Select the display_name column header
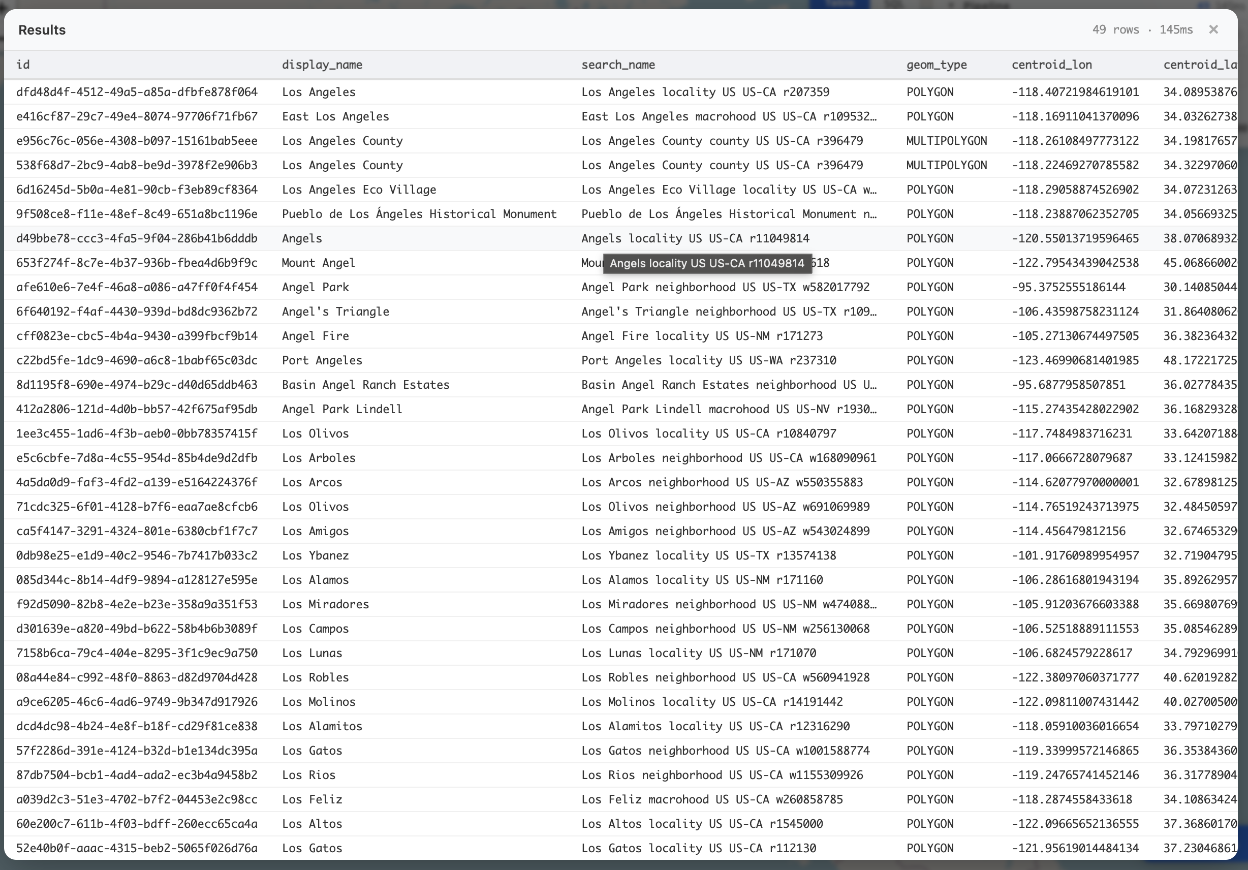Screen dimensions: 1248x870 322,64
